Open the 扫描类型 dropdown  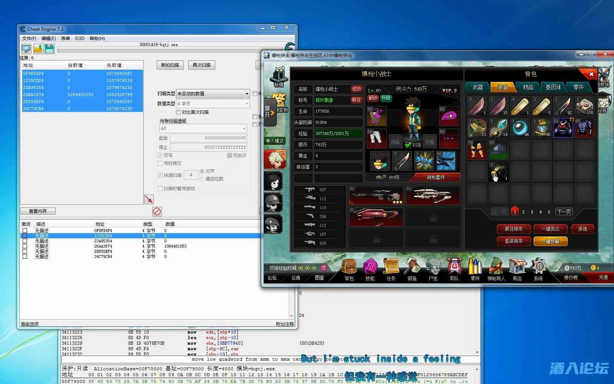tap(213, 94)
